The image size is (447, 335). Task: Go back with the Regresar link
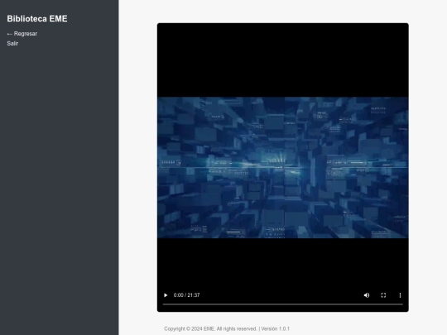tap(22, 34)
